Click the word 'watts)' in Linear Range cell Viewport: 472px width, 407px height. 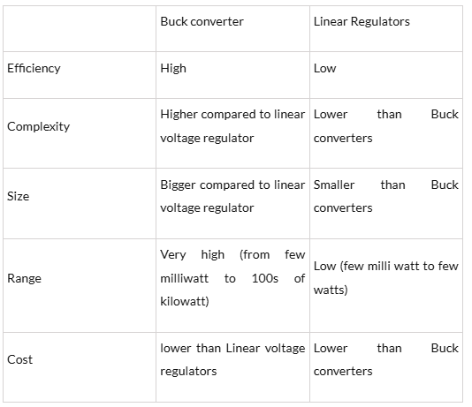point(331,290)
